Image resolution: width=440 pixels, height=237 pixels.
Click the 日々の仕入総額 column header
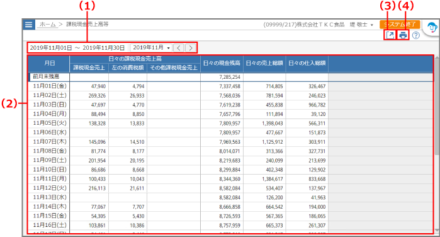307,63
